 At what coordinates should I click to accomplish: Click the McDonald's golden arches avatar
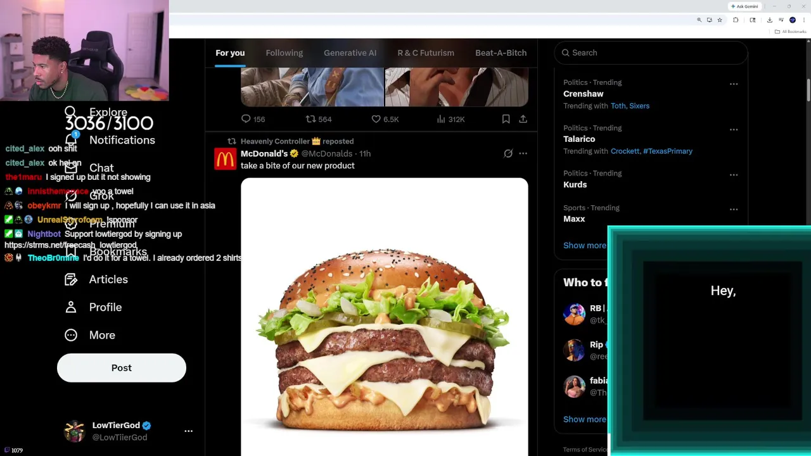[x=225, y=159]
